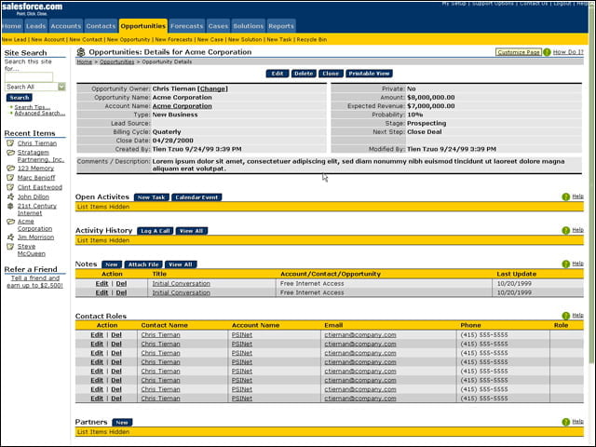Image resolution: width=596 pixels, height=447 pixels.
Task: Click the How Do I? link
Action: pos(568,52)
